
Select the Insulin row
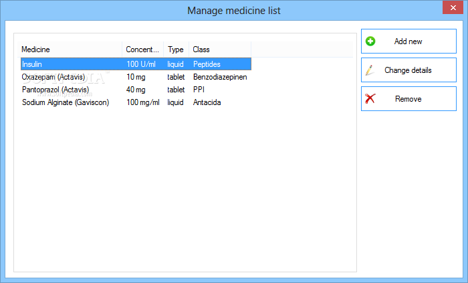coord(136,64)
